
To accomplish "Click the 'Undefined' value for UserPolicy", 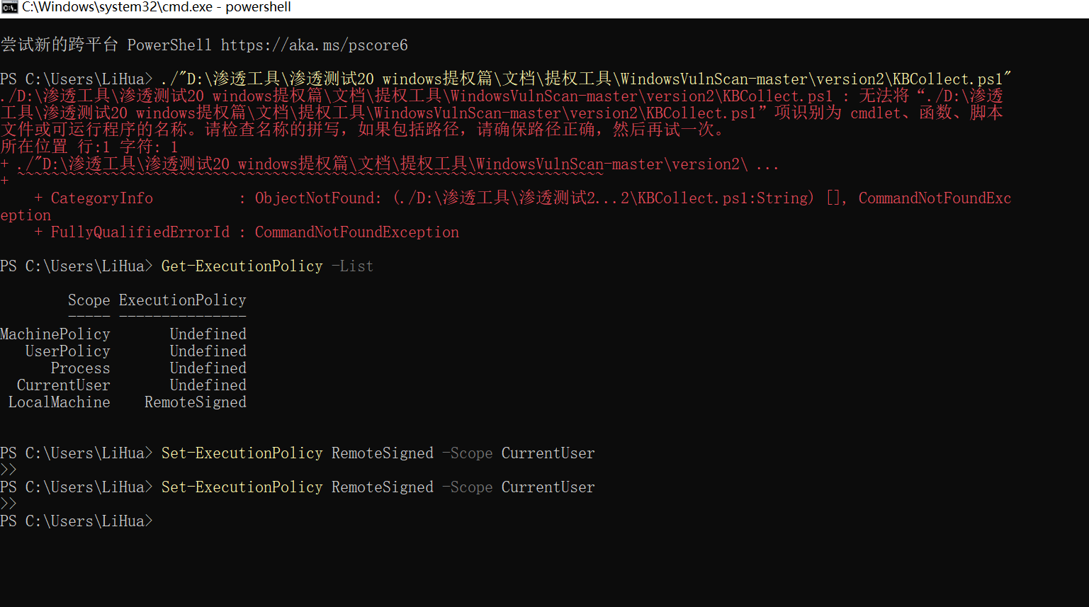I will tap(208, 351).
